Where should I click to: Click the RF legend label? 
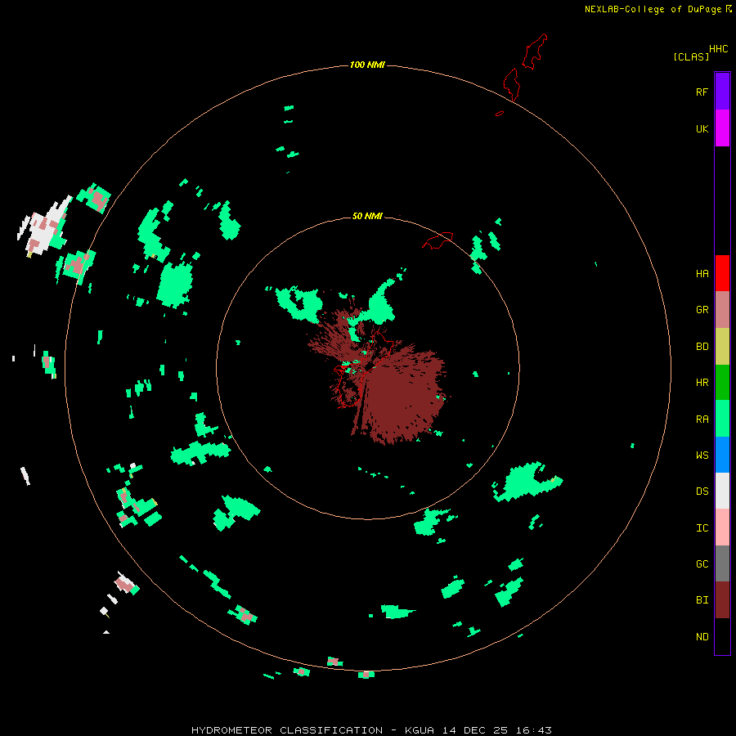coord(702,92)
